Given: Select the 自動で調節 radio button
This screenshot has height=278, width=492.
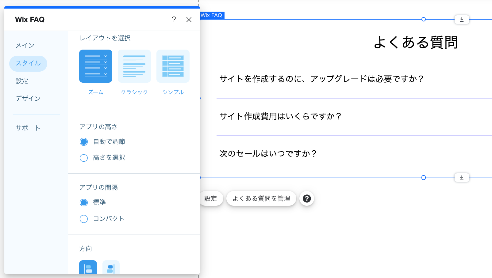Looking at the screenshot, I should tap(83, 141).
